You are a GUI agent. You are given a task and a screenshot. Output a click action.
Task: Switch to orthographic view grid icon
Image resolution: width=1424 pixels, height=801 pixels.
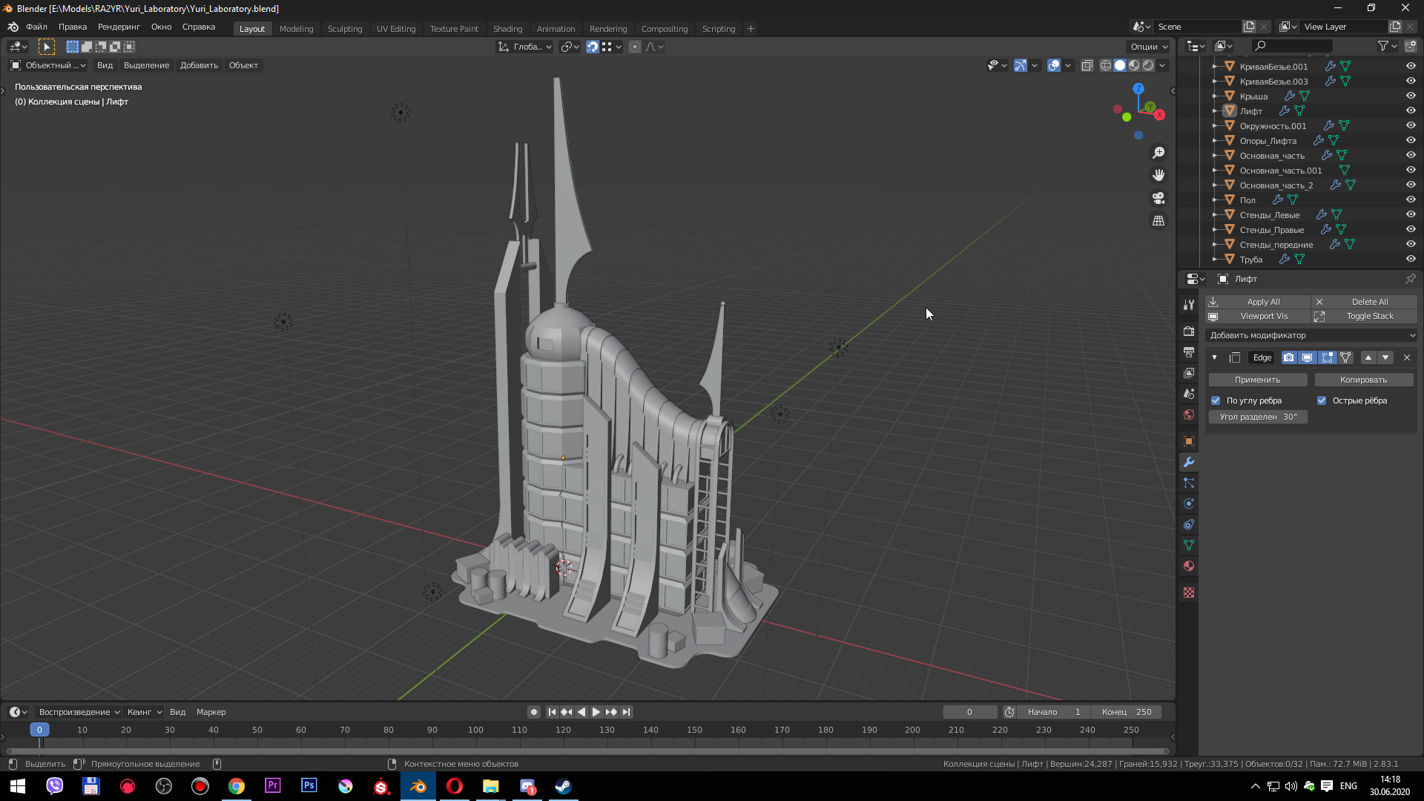click(x=1158, y=221)
